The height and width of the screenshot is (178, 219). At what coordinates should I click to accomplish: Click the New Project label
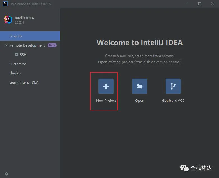tap(106, 101)
